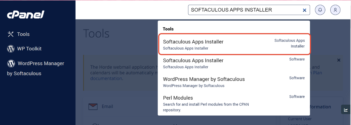351x125 pixels.
Task: Select the Perl Modules result
Action: pos(234,104)
